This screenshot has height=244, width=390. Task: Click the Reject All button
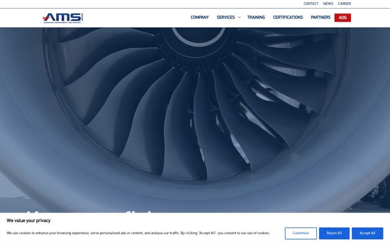[334, 233]
